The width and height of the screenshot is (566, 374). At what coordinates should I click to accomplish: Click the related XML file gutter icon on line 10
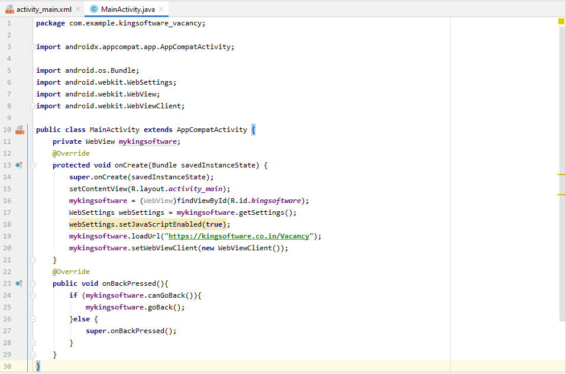[x=19, y=130]
